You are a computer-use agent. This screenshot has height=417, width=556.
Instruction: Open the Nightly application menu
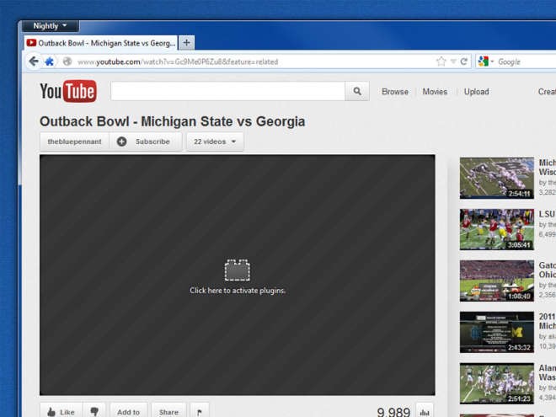[51, 26]
